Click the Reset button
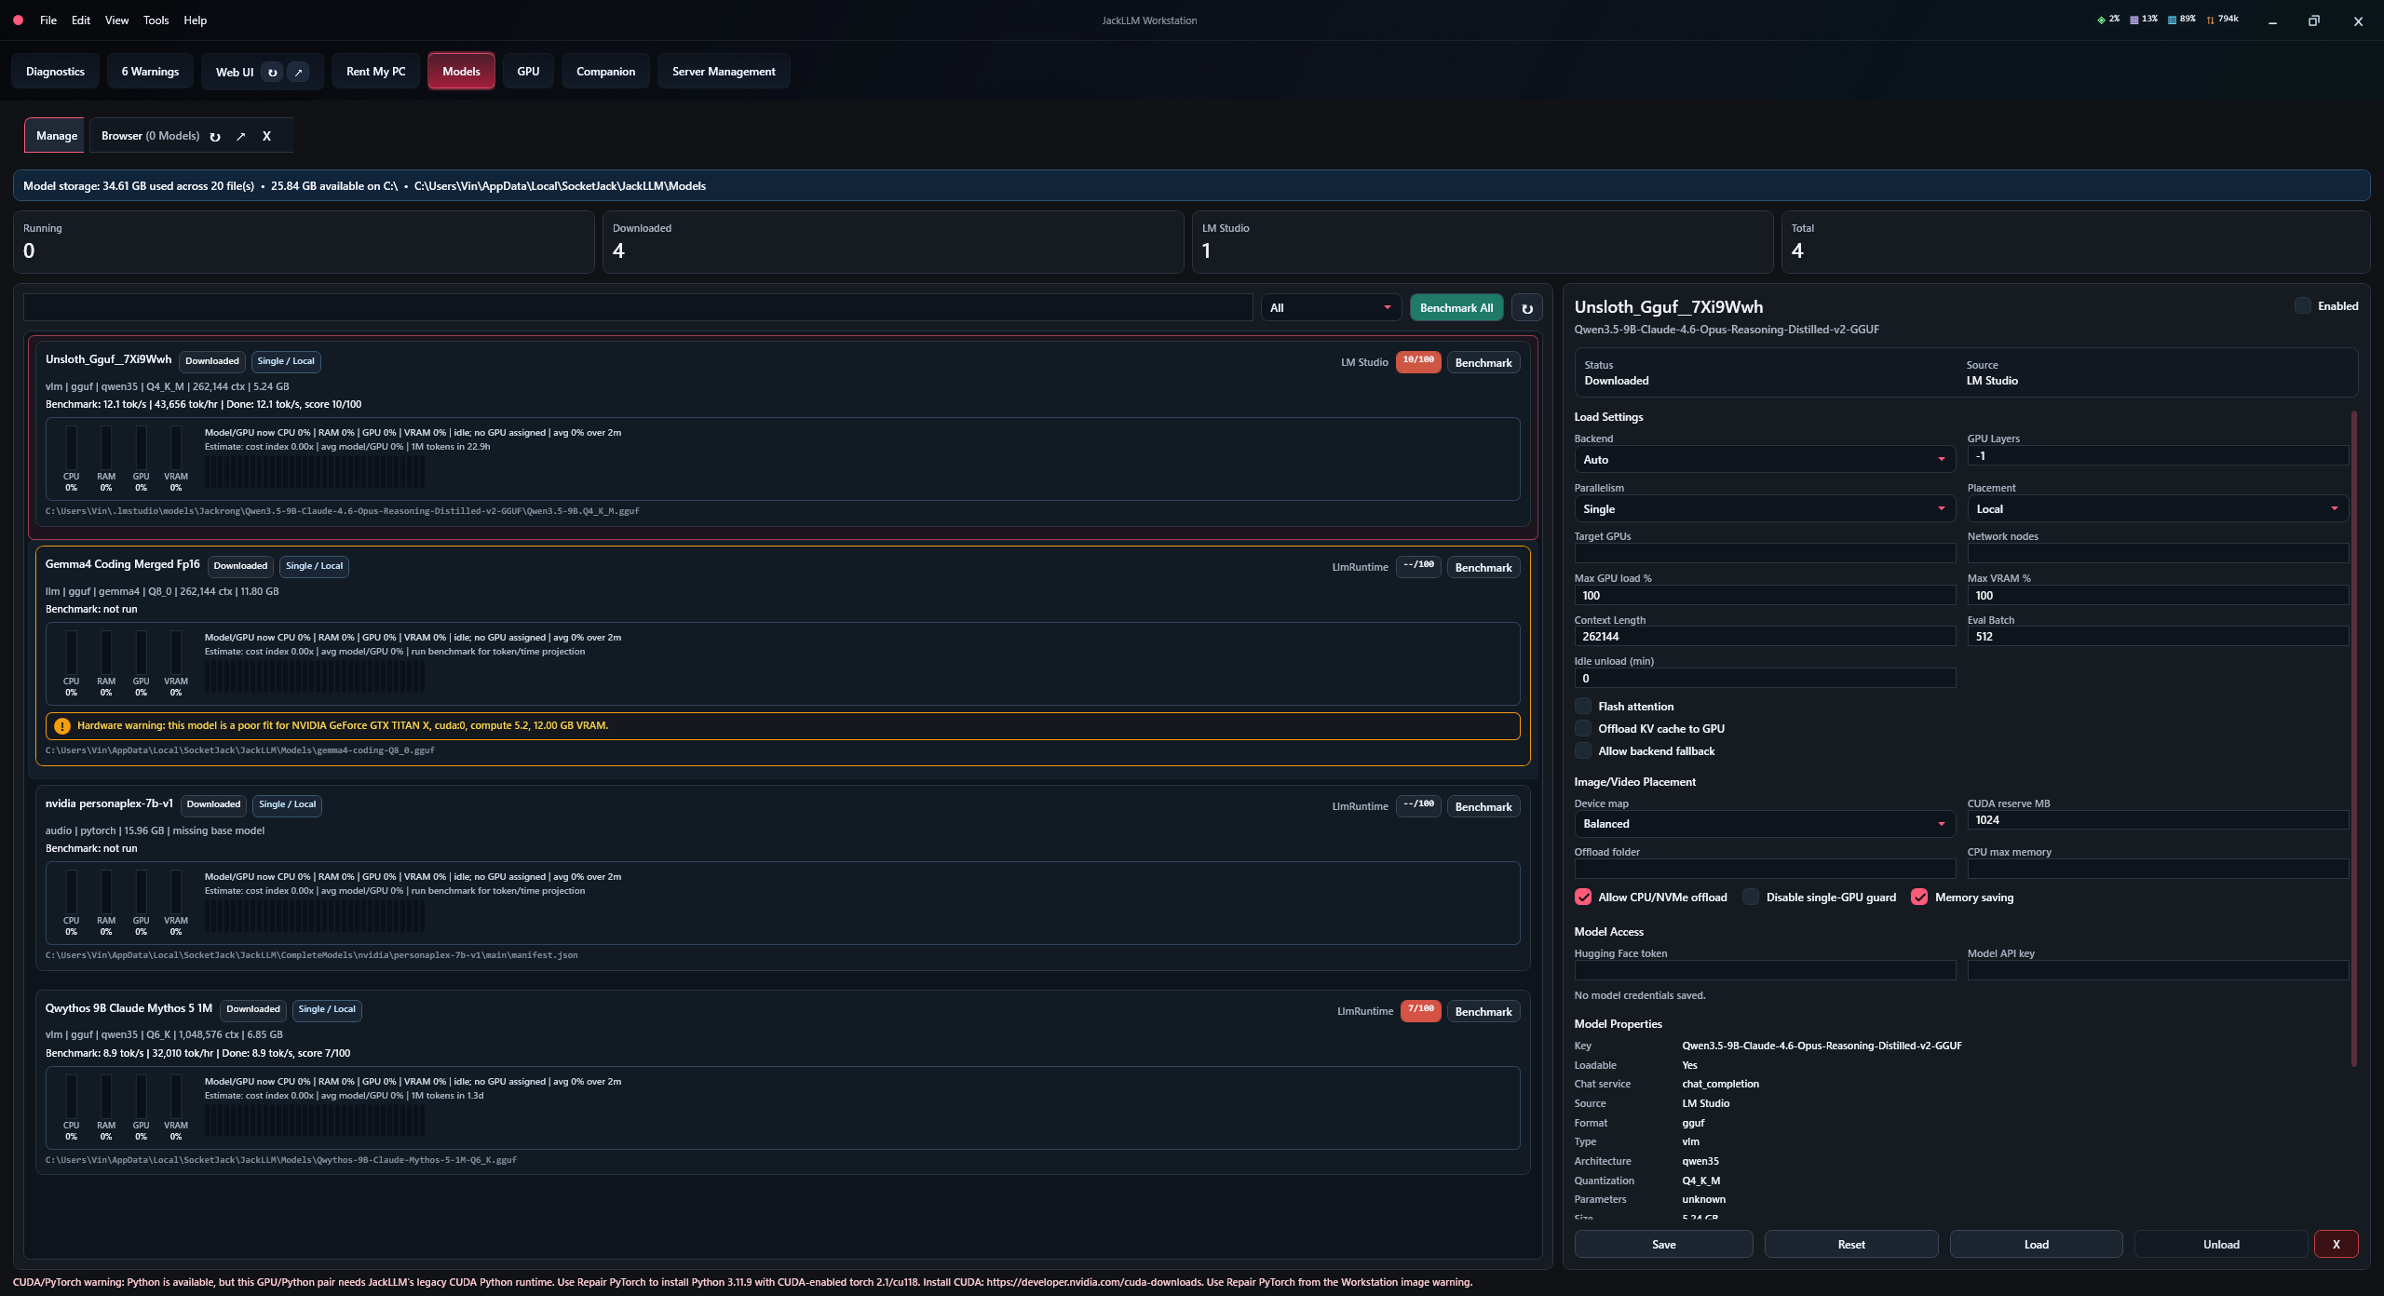This screenshot has width=2384, height=1296. [x=1851, y=1244]
